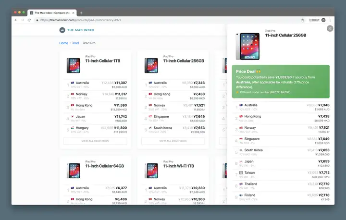Screen dimensions: 346x220
Task: Open 11-inch Wi-Fi 1TB title
Action: point(178,166)
